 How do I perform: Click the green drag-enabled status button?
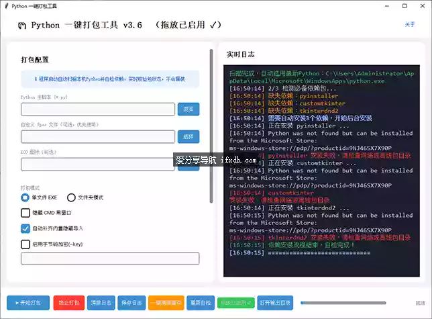coord(236,303)
